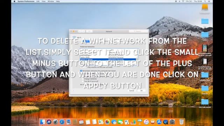Image resolution: width=224 pixels, height=126 pixels.
Task: Launch Siri from the Dock
Action: point(49,122)
